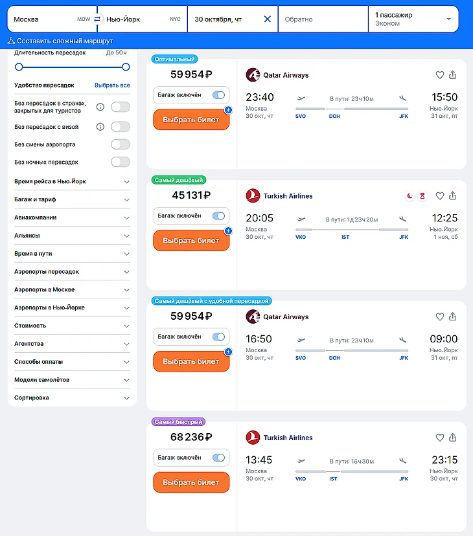Move the right transfer duration slider handle
The height and width of the screenshot is (536, 473).
tap(126, 67)
